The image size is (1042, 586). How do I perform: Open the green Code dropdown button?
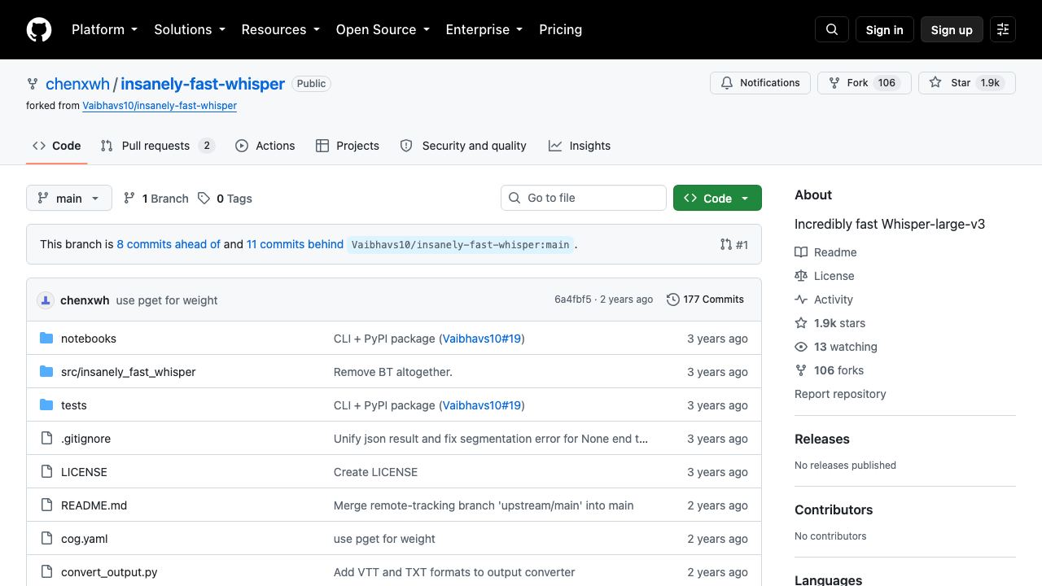pos(717,199)
